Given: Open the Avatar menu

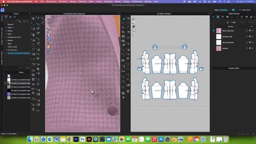Looking at the screenshot, I should pos(99,2).
